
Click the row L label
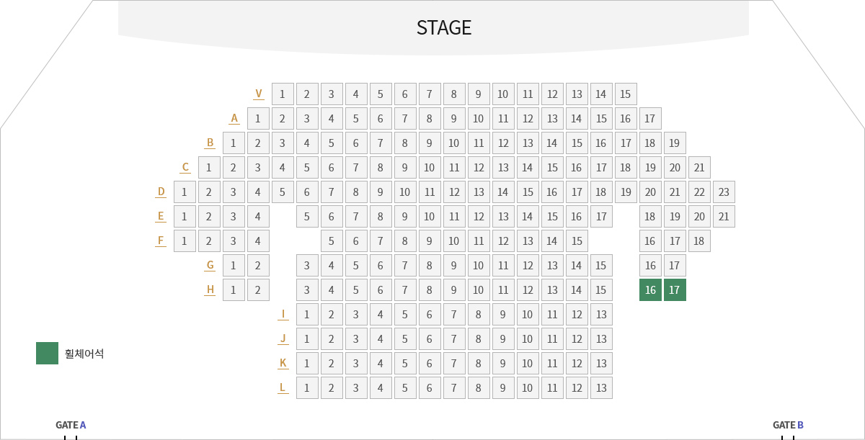283,387
